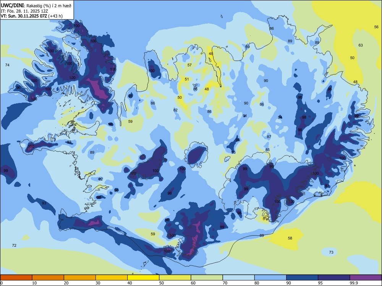Click the legend scale label '60'
The width and height of the screenshot is (382, 286).
click(193, 283)
